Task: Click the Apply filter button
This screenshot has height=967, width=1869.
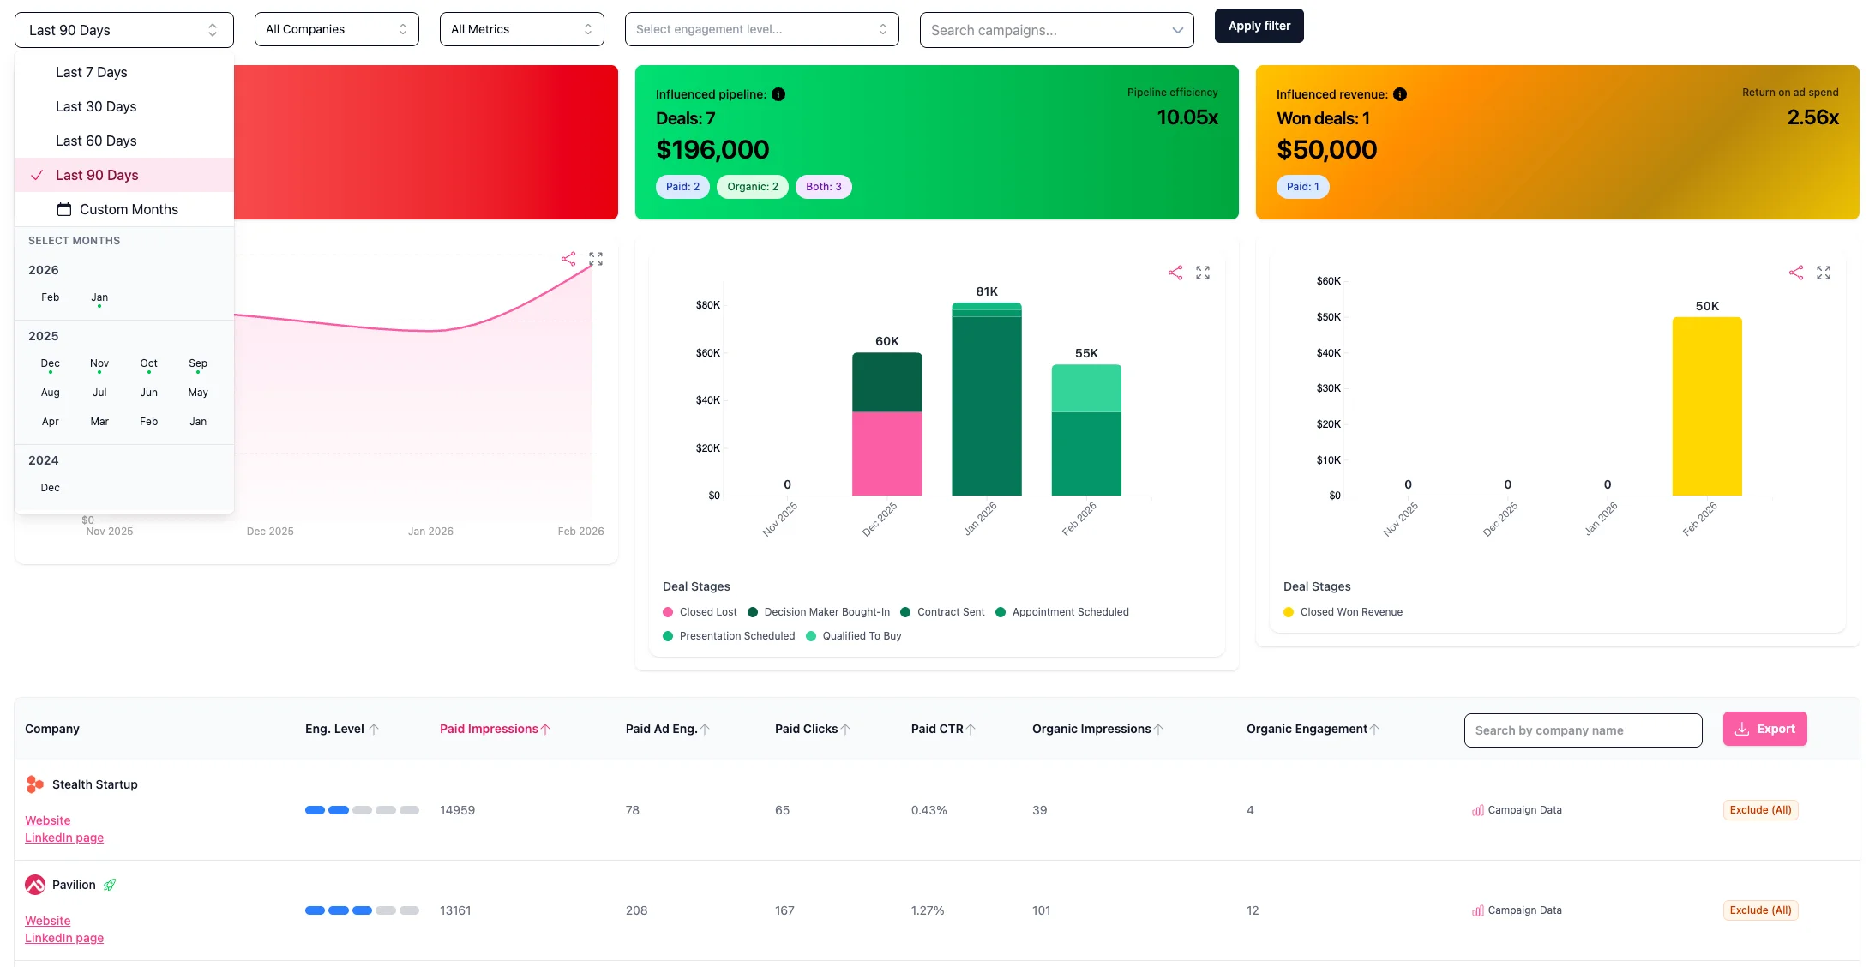Action: (x=1259, y=26)
